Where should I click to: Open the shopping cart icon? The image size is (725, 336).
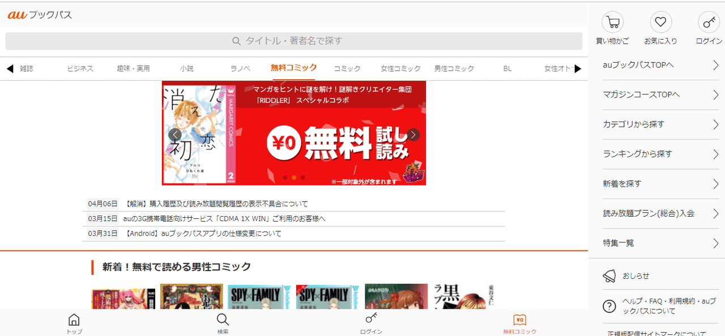click(612, 23)
